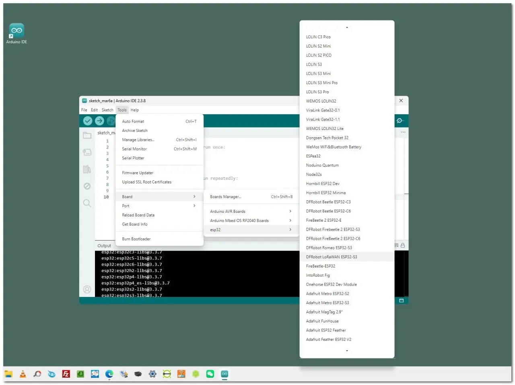Open the Debug sidebar icon
Viewport: 515px width, 385px height.
(x=87, y=186)
